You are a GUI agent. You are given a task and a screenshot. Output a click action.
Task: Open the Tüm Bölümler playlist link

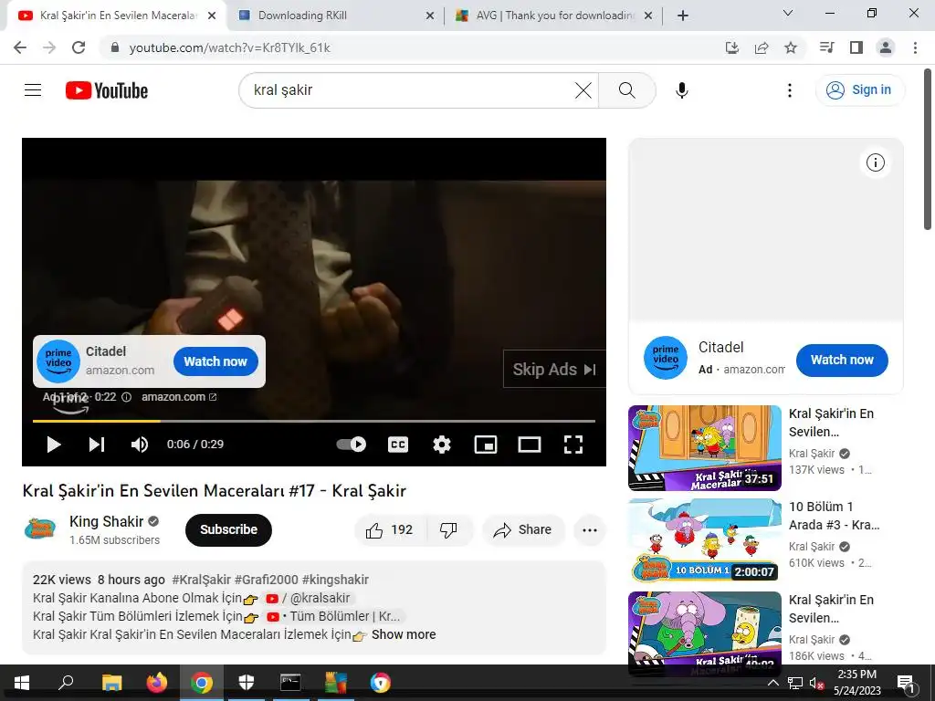pos(334,616)
